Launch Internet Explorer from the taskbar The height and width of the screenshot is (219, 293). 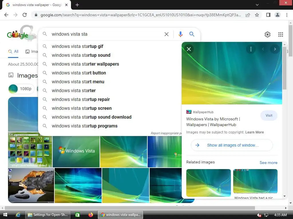click(x=18, y=215)
